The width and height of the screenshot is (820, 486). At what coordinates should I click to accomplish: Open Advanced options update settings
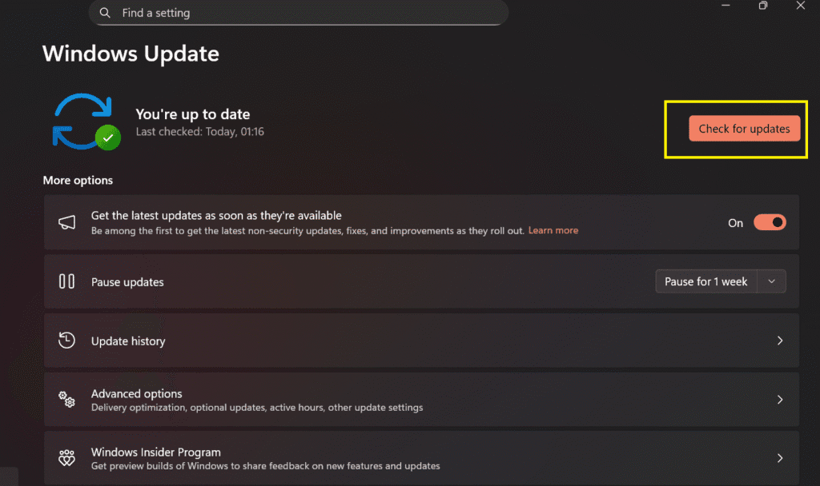click(x=400, y=400)
